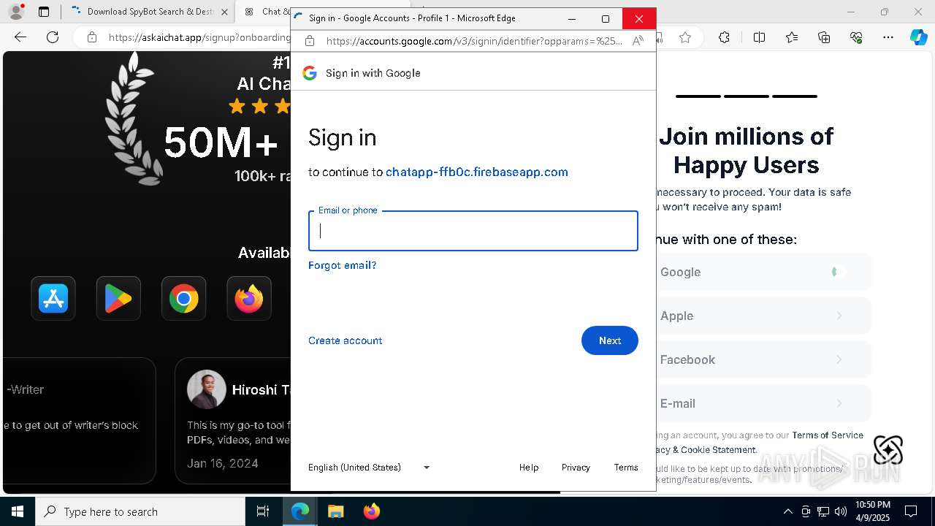The height and width of the screenshot is (526, 935).
Task: Open tab actions menu icon
Action: (x=44, y=12)
